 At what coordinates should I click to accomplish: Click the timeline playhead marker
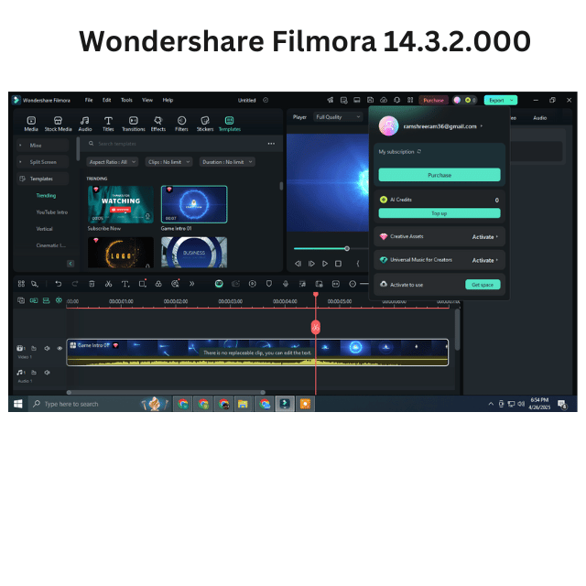tap(316, 295)
